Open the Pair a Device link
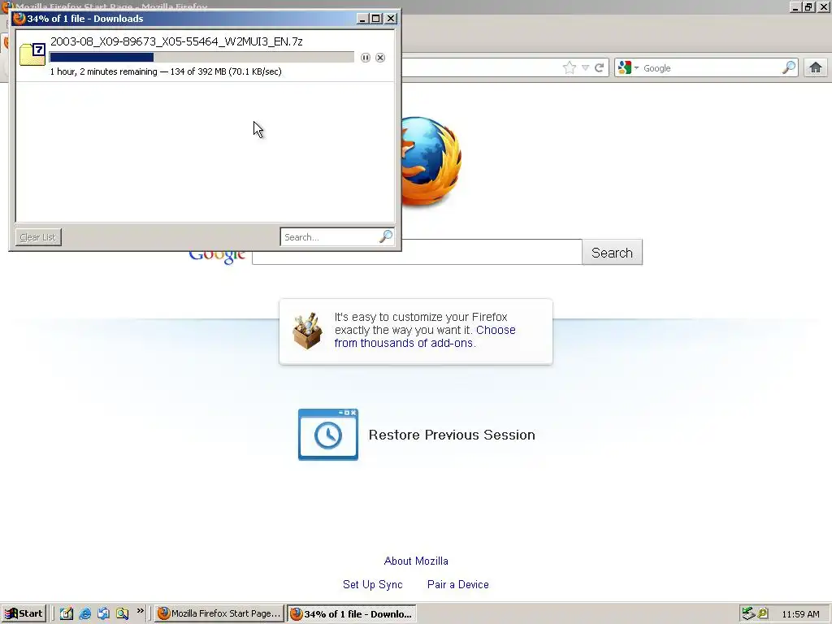832x624 pixels. pos(458,584)
